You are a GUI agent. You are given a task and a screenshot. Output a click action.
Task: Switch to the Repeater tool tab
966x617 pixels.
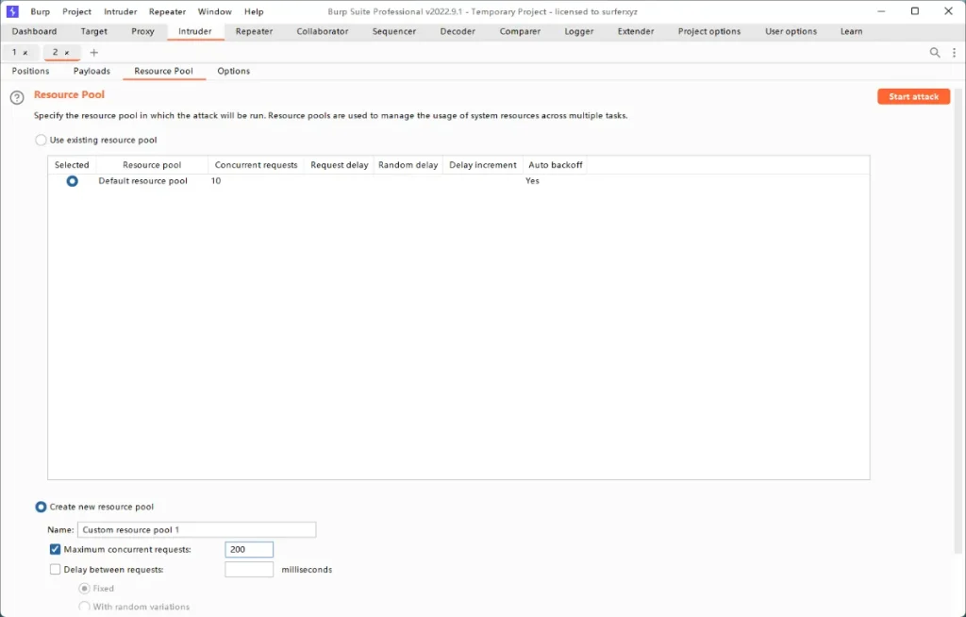(254, 31)
